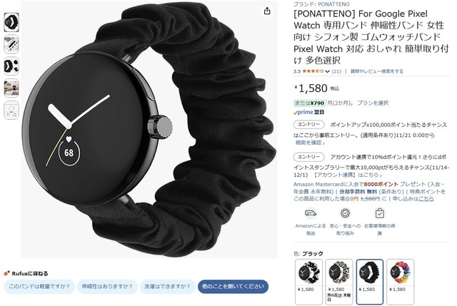Click the star rating icons
The height and width of the screenshot is (306, 457).
point(313,71)
